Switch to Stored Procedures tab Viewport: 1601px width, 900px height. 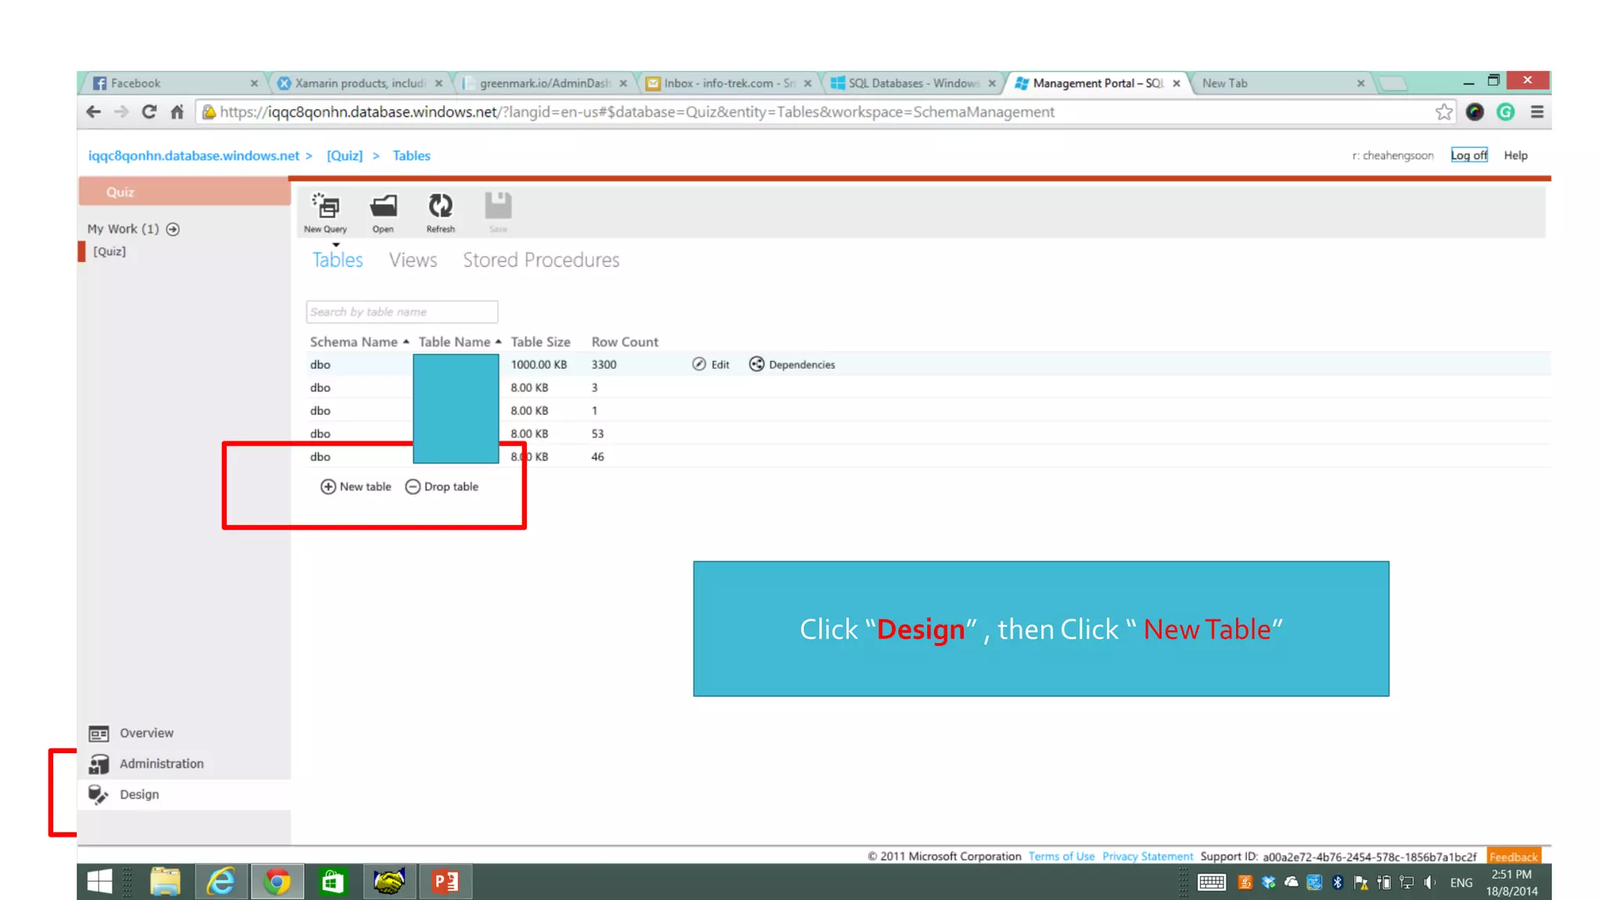pos(541,260)
